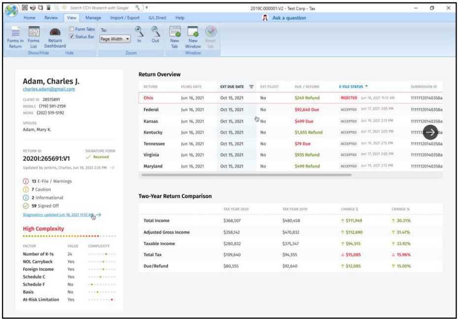The image size is (459, 319).
Task: Click the red E-File / Warnings icon
Action: click(26, 181)
